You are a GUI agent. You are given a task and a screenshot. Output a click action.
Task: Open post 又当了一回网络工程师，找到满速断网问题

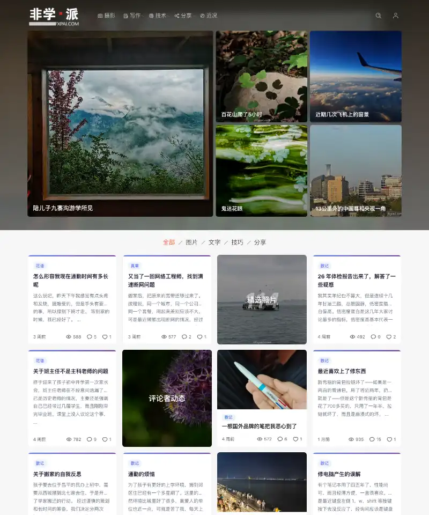coord(165,281)
